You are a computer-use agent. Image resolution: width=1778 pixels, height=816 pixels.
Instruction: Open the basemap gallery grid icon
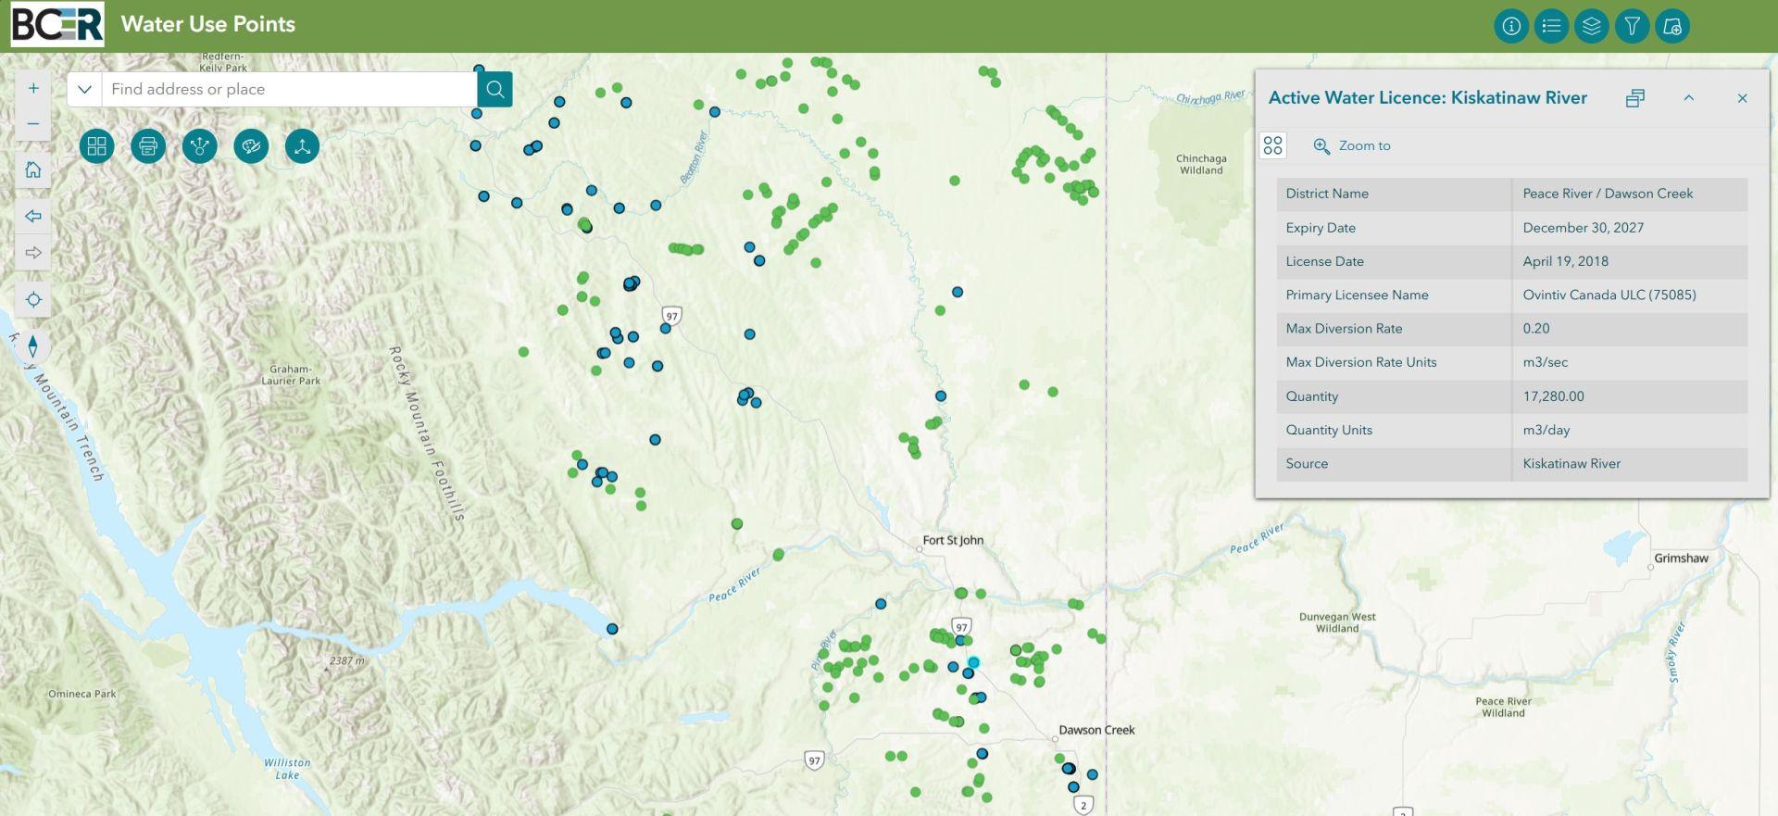point(96,146)
